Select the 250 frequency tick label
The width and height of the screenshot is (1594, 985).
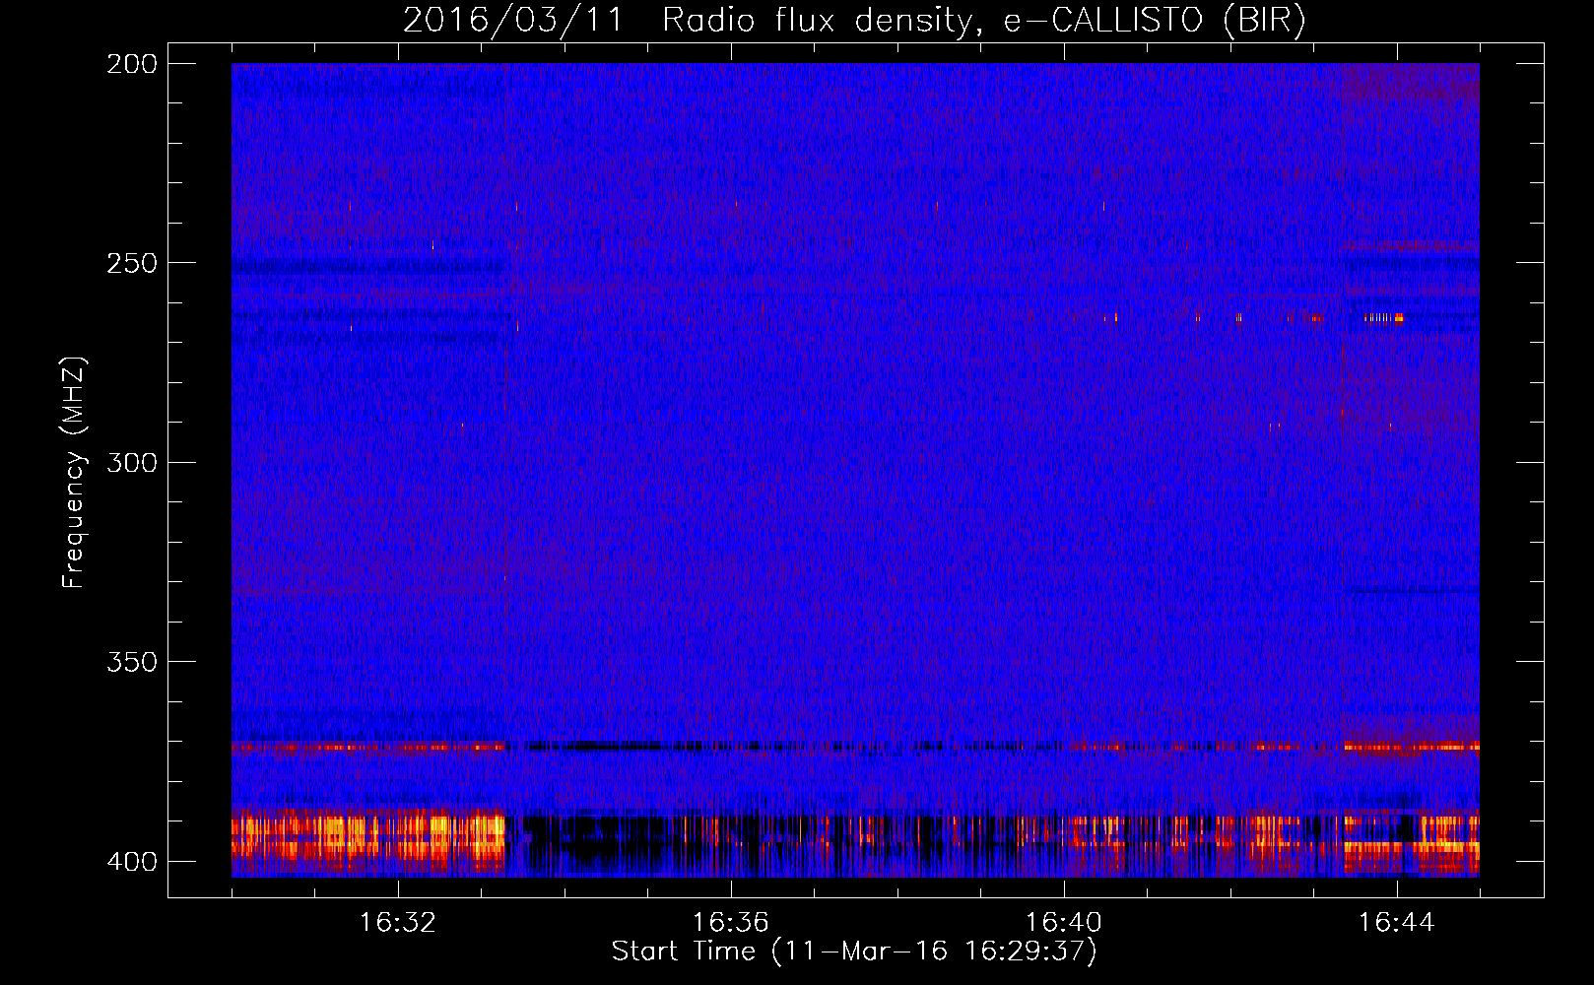point(132,263)
